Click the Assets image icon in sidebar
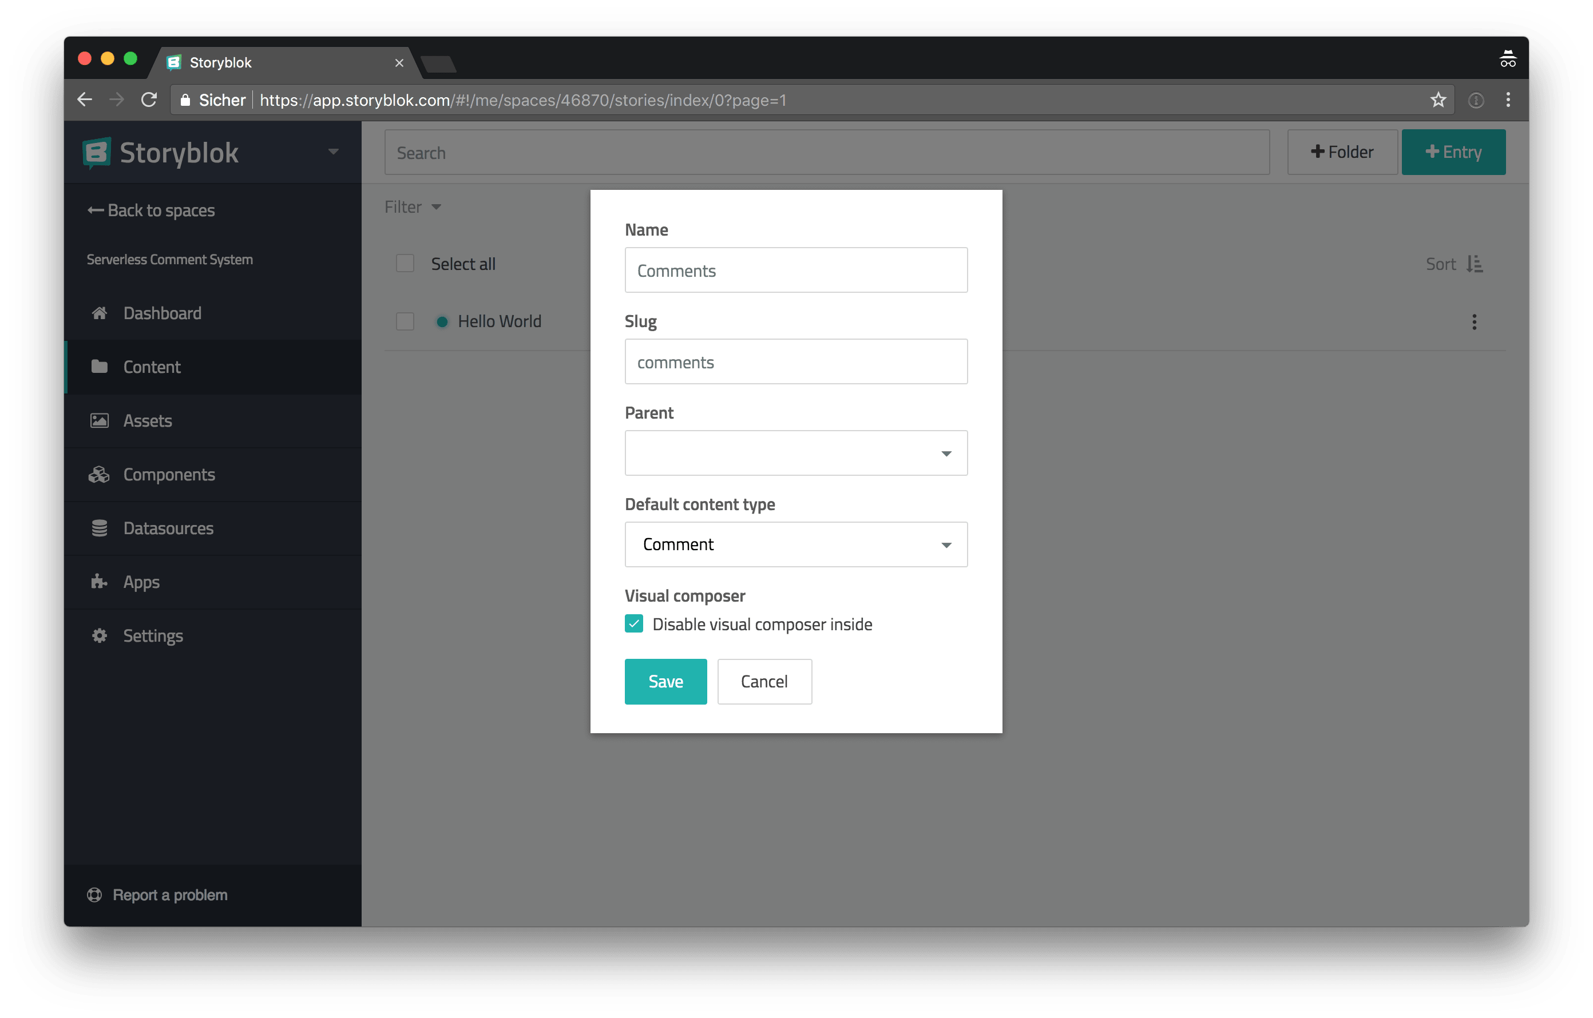Screen dimensions: 1593x1018 point(99,420)
